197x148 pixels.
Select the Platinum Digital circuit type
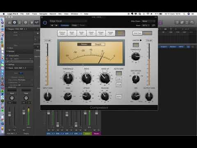62,33
